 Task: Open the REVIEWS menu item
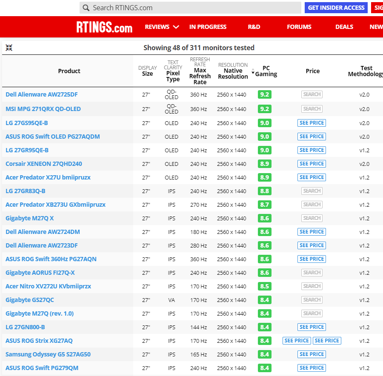click(157, 27)
